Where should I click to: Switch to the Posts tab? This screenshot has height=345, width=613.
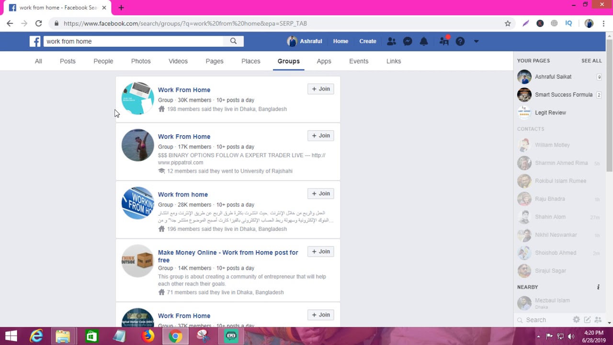(x=68, y=61)
